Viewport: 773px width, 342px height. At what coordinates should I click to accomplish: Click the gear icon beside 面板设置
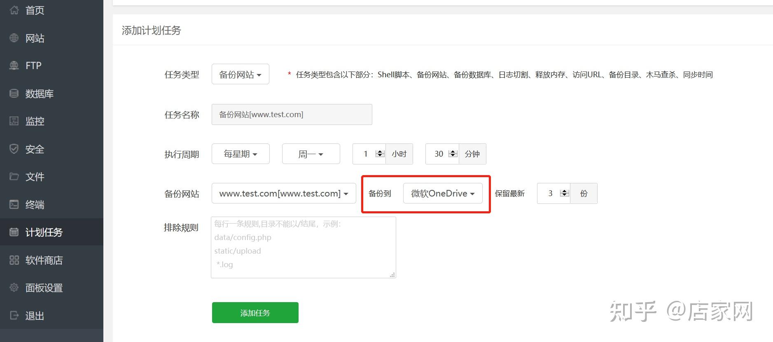[x=14, y=287]
